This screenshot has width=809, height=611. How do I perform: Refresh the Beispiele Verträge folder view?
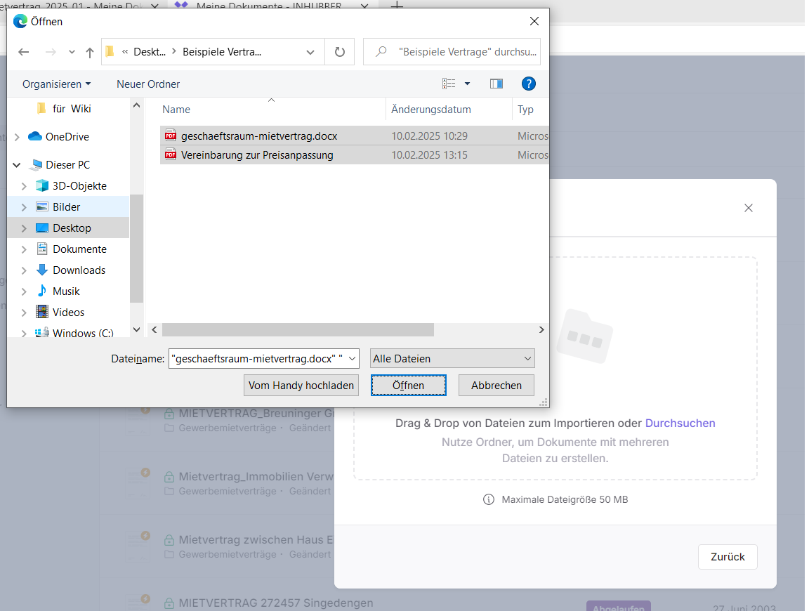340,52
